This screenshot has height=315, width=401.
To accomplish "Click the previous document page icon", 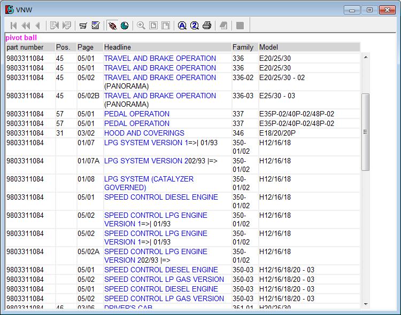I will [55, 26].
